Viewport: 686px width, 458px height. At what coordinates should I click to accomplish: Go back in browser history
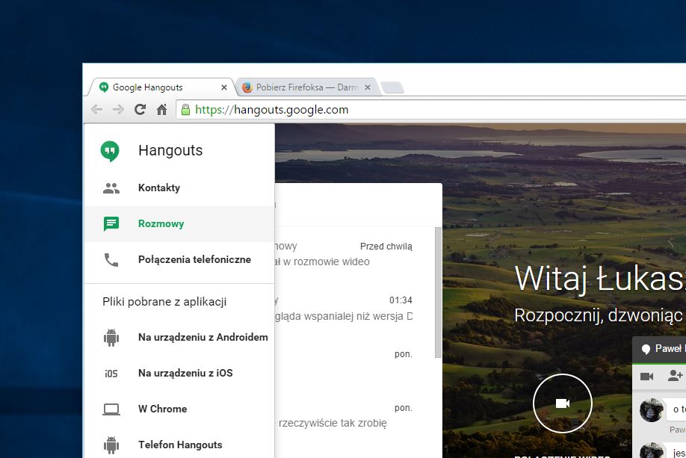coord(96,109)
